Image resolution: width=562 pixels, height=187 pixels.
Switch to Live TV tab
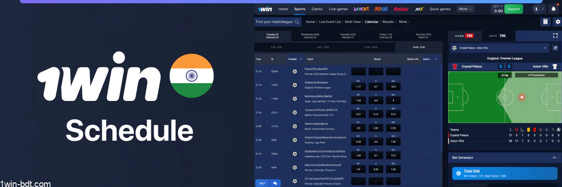[498, 36]
